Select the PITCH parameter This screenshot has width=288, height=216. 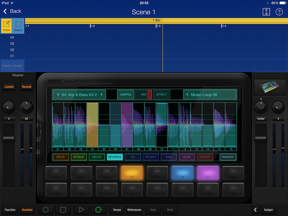click(60, 157)
